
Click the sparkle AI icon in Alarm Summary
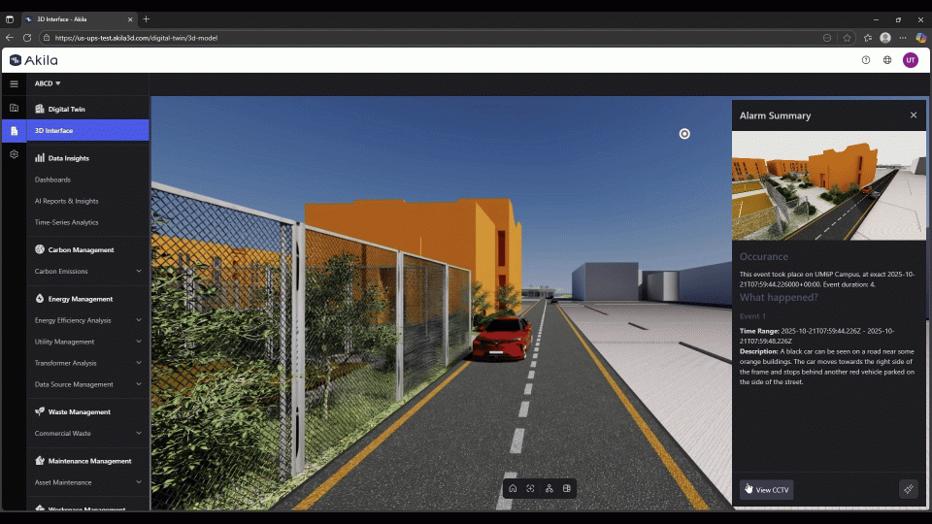coord(909,489)
